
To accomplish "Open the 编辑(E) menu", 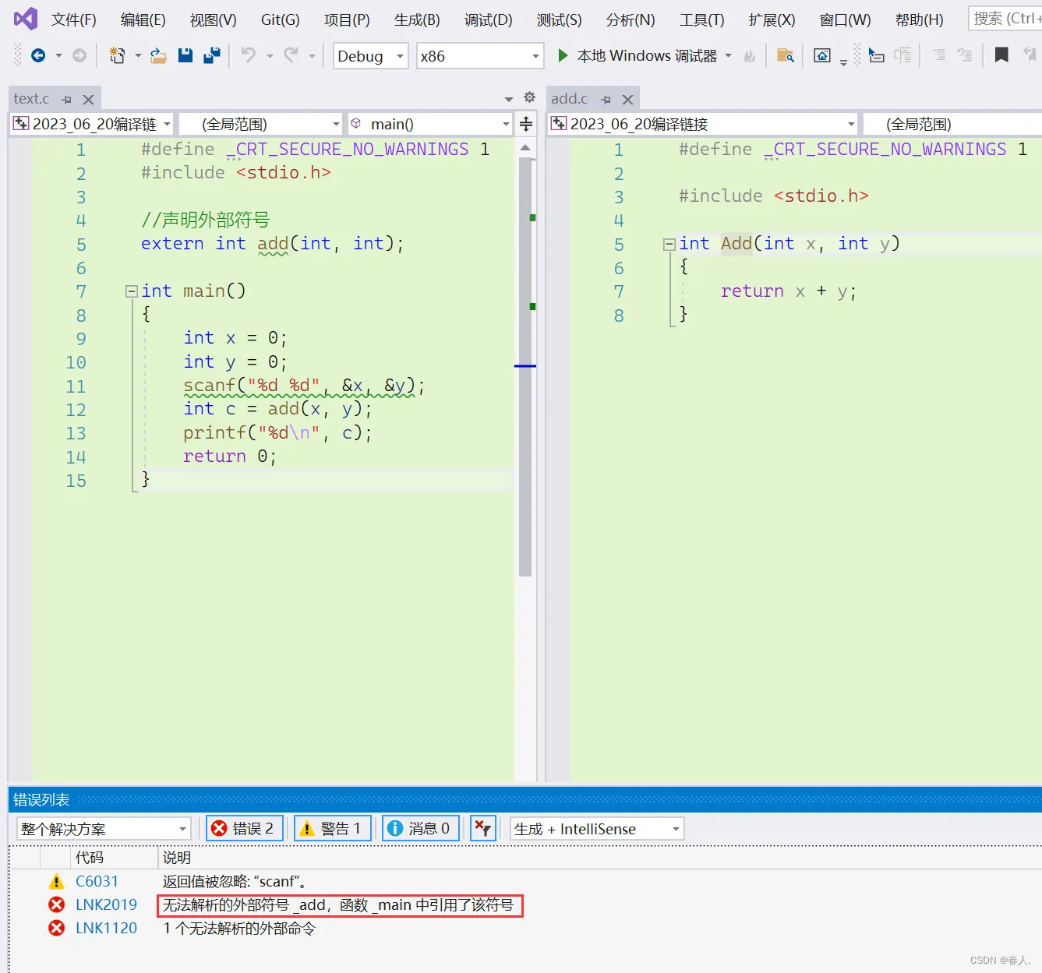I will tap(143, 19).
